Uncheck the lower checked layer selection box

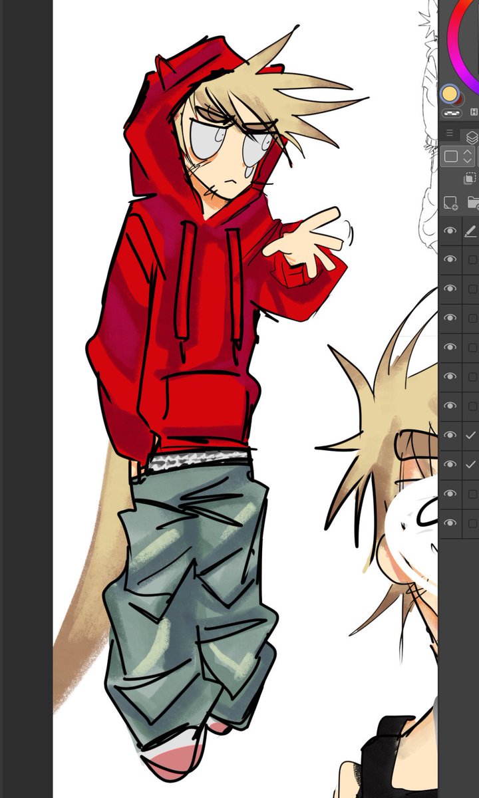471,464
